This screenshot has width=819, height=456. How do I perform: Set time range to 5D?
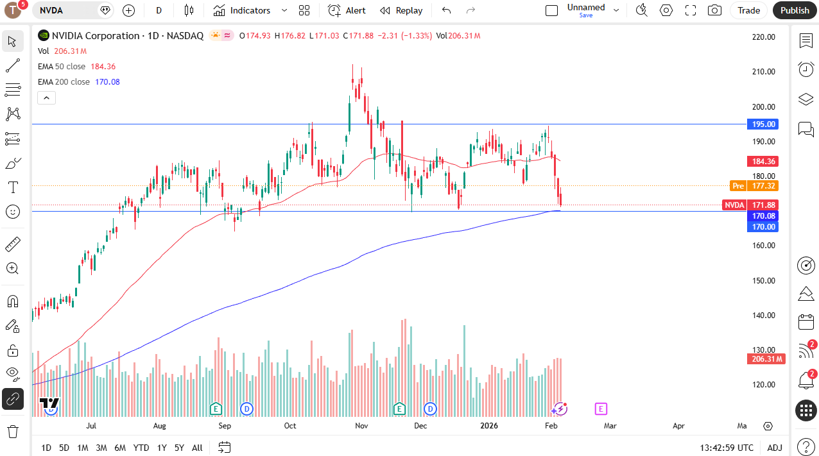click(x=64, y=448)
